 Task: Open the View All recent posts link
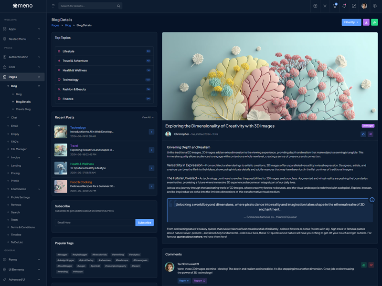click(147, 117)
